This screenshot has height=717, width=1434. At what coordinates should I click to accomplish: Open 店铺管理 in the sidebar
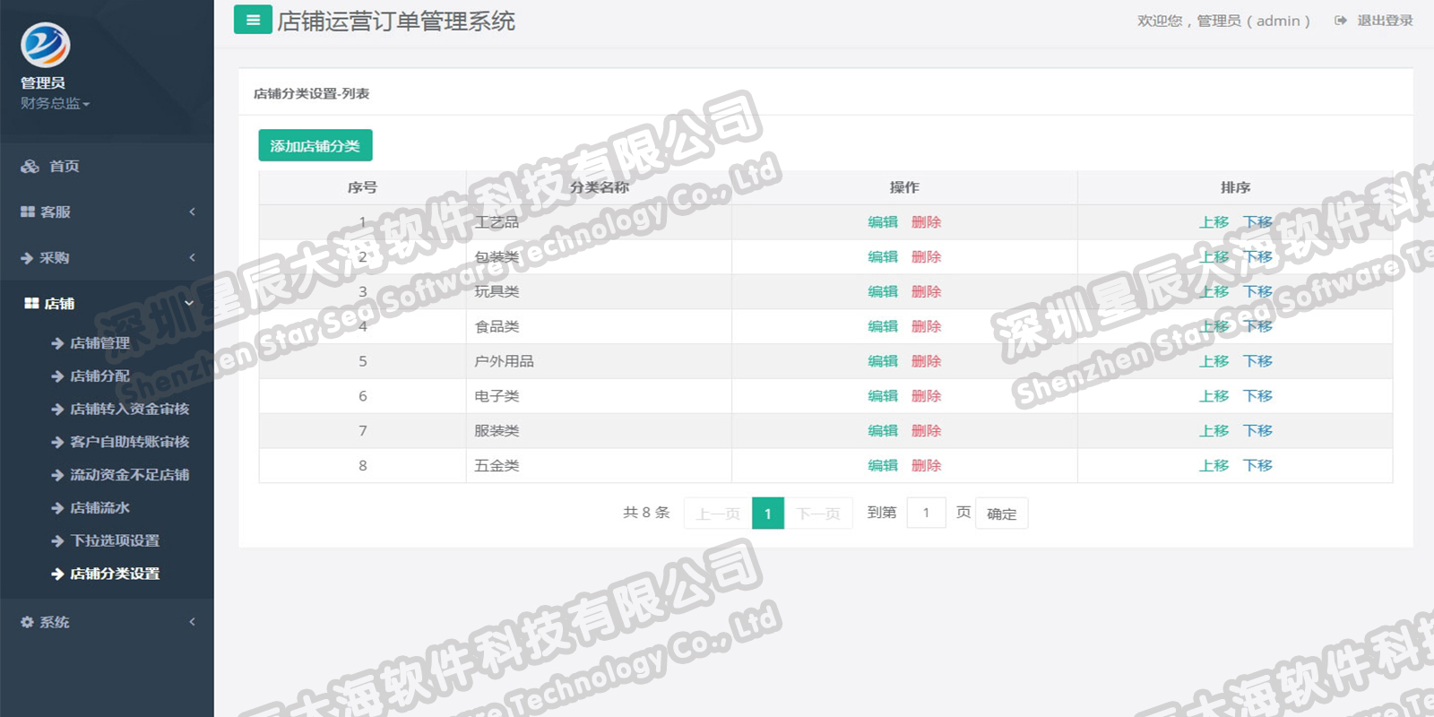[x=100, y=343]
